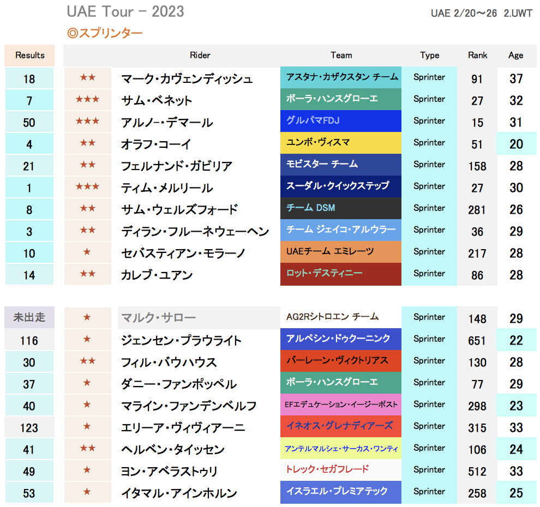The width and height of the screenshot is (540, 507).
Task: Select the UAE Tour – 2023 title
Action: pyautogui.click(x=125, y=11)
